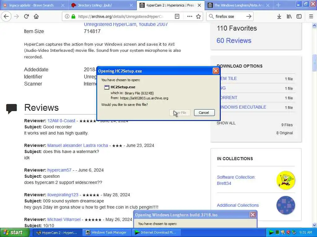Viewport: 317px width, 237px height.
Task: Open Additional Collections link
Action: 238,205
